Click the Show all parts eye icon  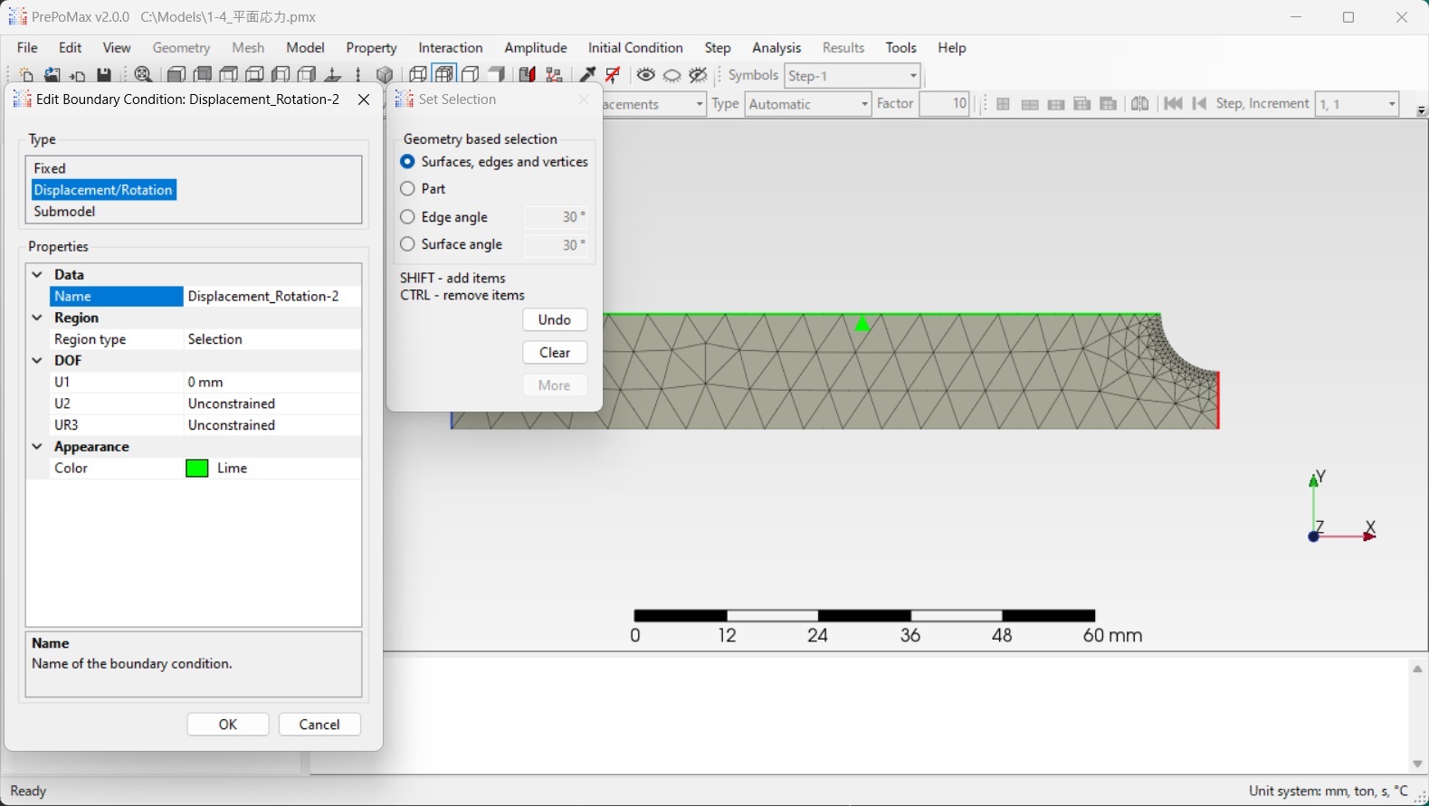click(x=645, y=75)
